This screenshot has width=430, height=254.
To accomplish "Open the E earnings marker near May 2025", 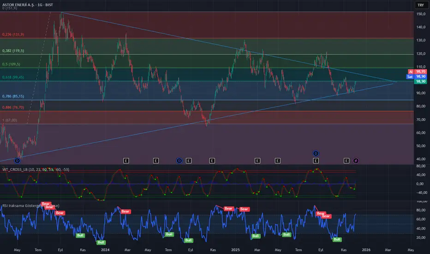I will click(x=278, y=161).
